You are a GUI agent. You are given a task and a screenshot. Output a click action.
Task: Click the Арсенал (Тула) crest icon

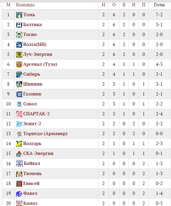pyautogui.click(x=19, y=64)
